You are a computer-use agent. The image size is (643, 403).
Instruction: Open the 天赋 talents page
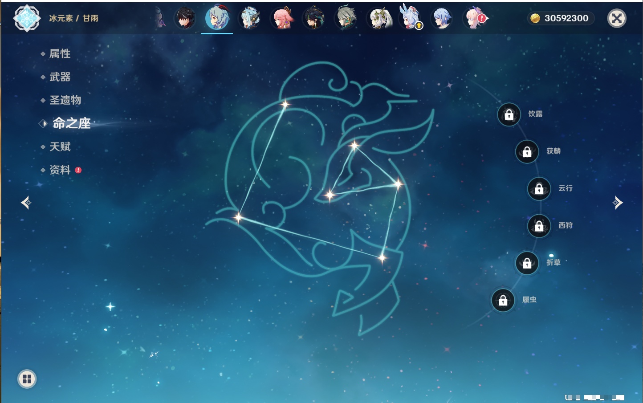tap(60, 147)
